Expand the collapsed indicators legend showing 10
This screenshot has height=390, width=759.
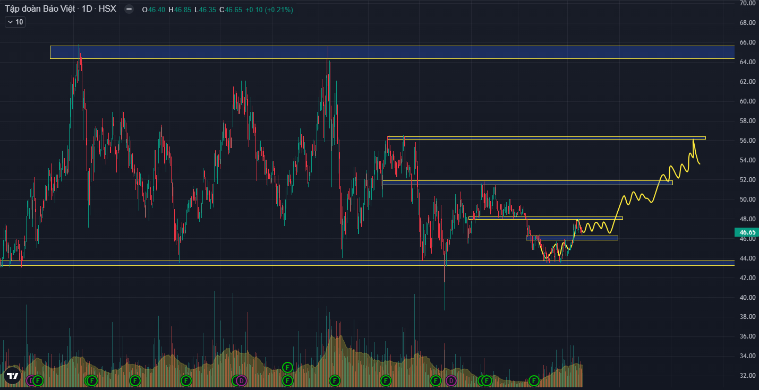[15, 22]
